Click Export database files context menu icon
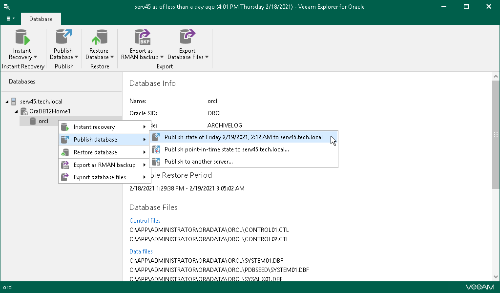Viewport: 500px width, 293px height. click(65, 177)
